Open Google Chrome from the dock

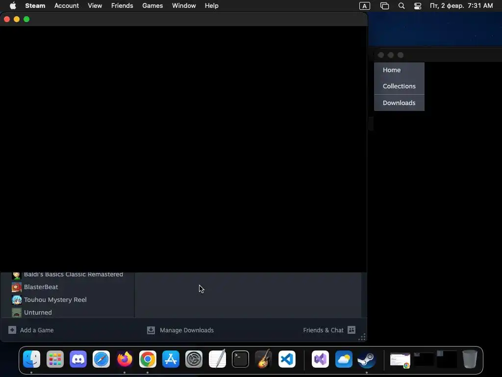(x=148, y=359)
